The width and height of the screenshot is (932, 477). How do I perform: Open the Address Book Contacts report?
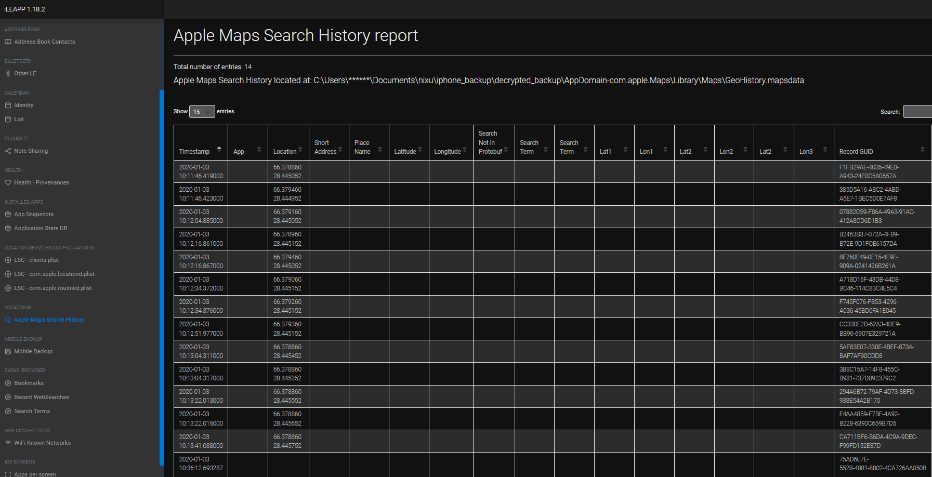point(44,42)
